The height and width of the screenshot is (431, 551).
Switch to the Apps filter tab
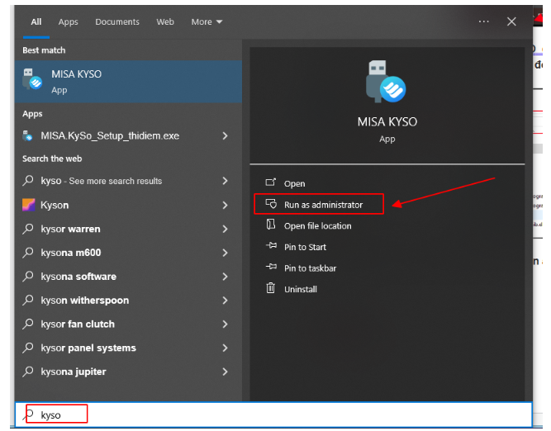click(x=69, y=22)
